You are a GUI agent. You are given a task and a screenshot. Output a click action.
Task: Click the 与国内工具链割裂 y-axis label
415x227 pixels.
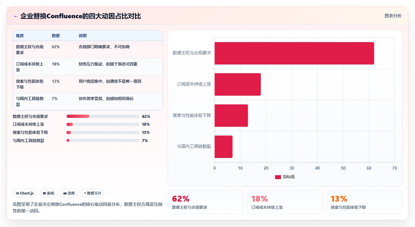click(194, 147)
